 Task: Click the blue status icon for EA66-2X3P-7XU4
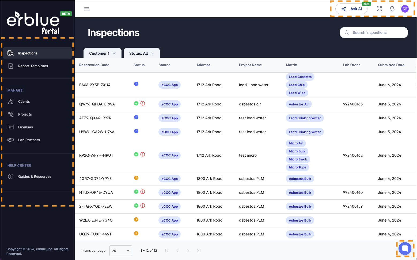(x=136, y=84)
